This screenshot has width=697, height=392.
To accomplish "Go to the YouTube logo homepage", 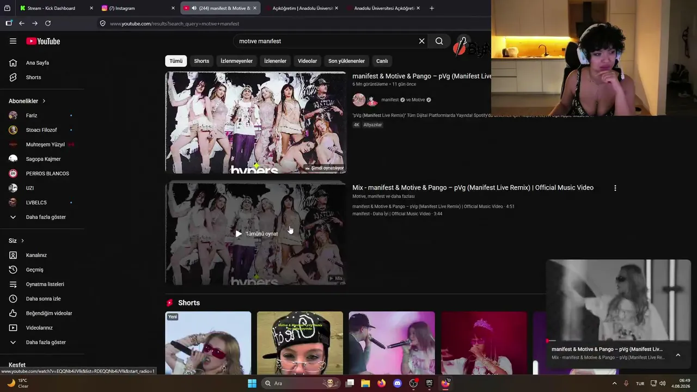I will tap(43, 41).
